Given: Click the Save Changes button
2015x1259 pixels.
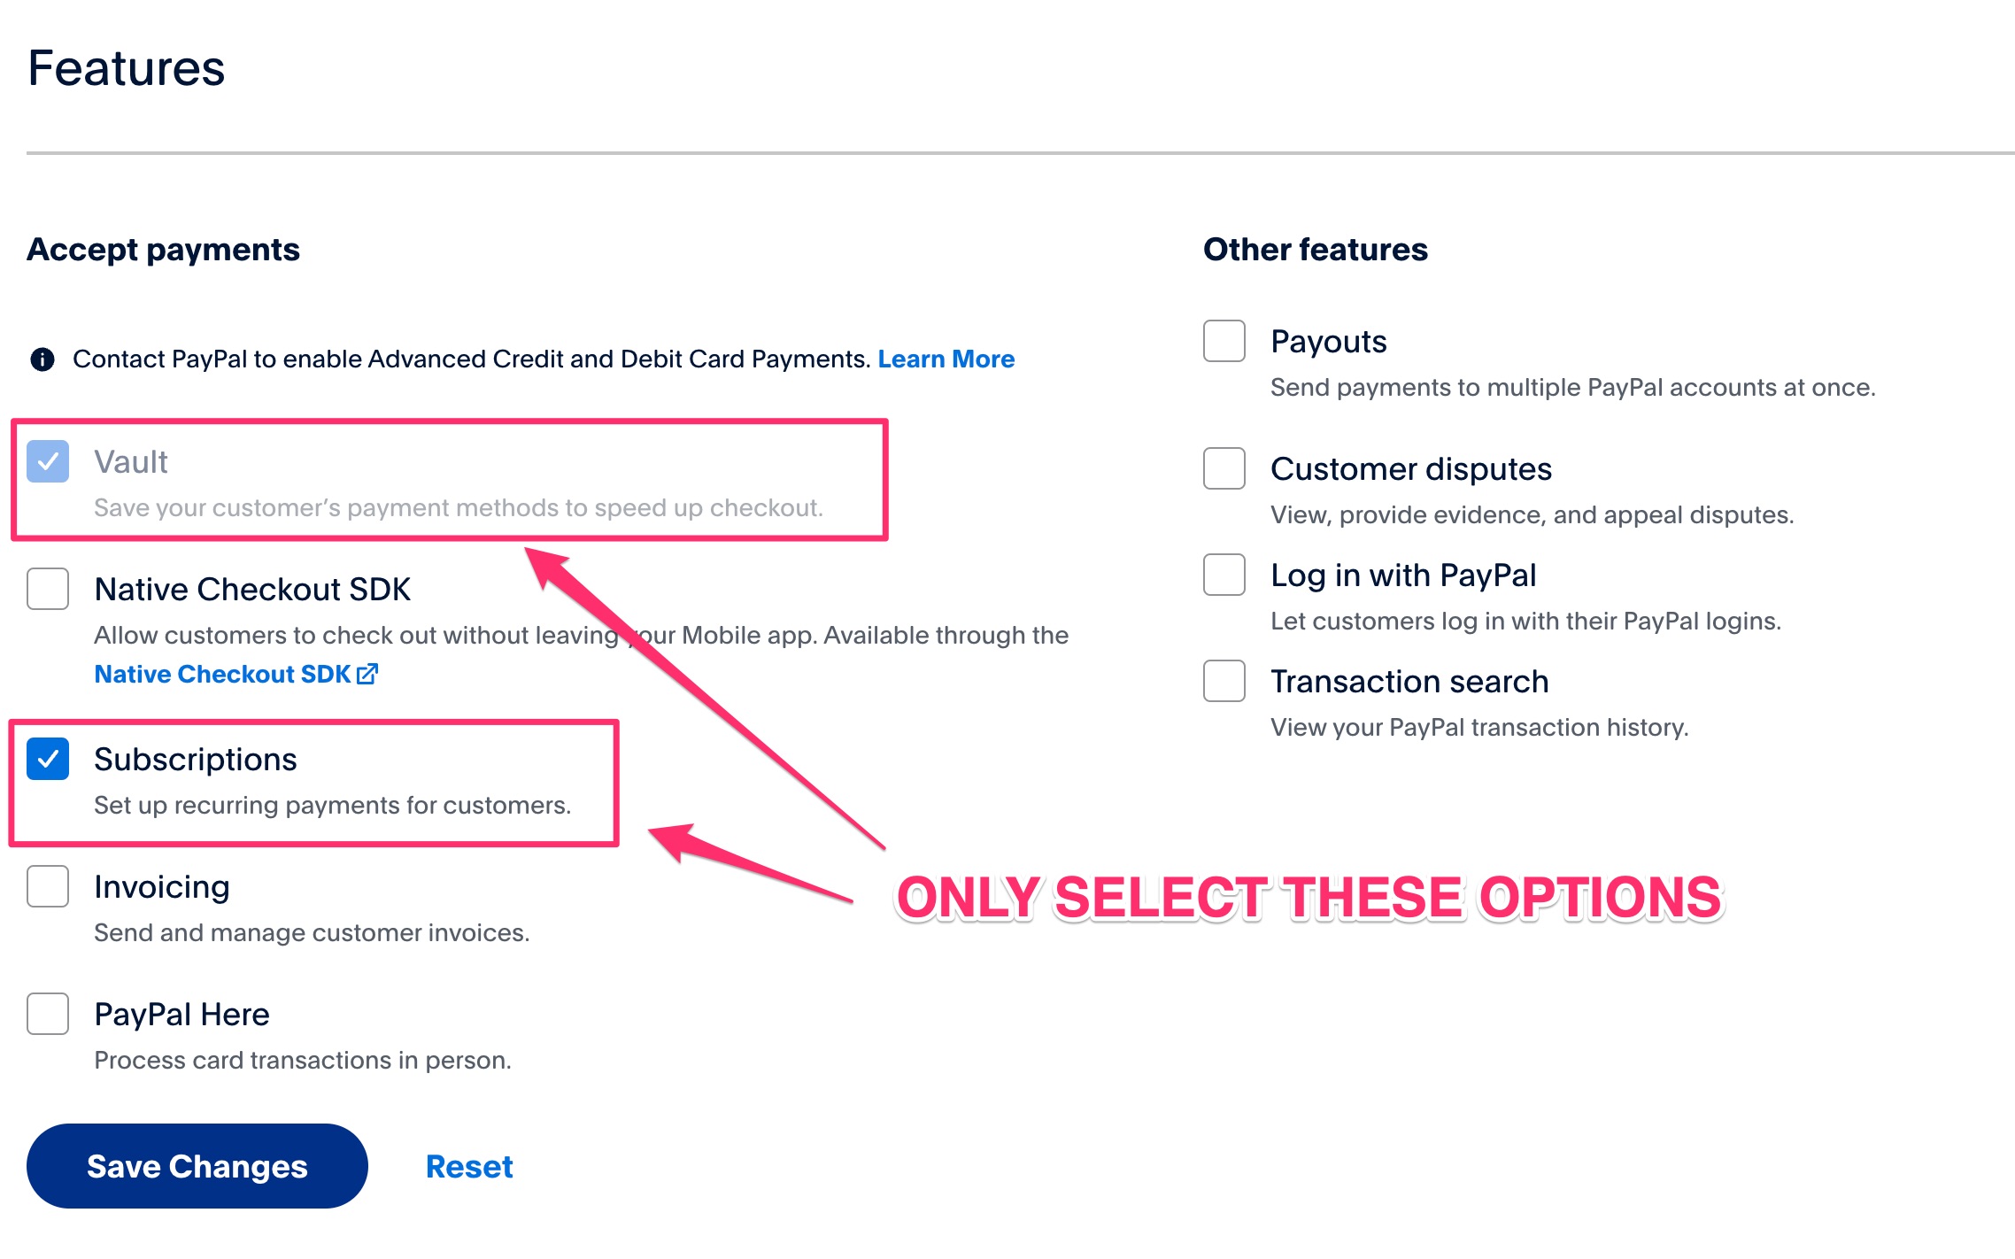Looking at the screenshot, I should tap(196, 1166).
